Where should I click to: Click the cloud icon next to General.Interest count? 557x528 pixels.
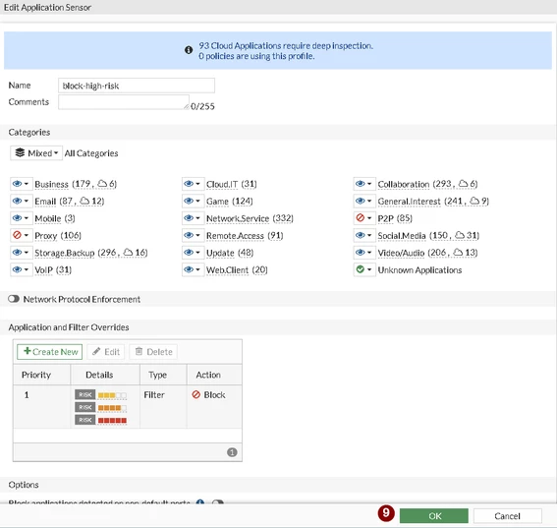point(474,201)
